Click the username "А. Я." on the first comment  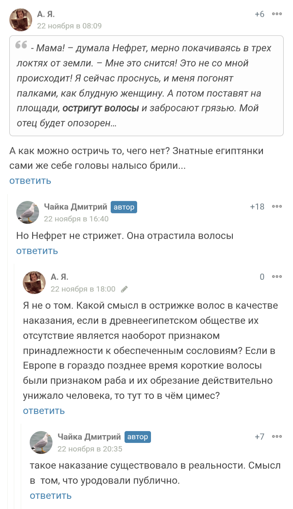pos(46,14)
